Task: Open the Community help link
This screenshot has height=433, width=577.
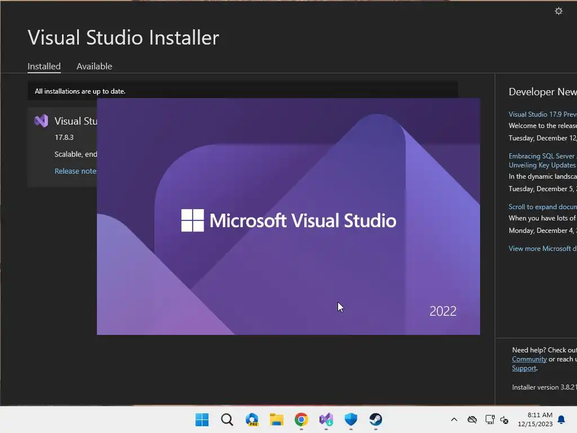Action: pos(529,359)
